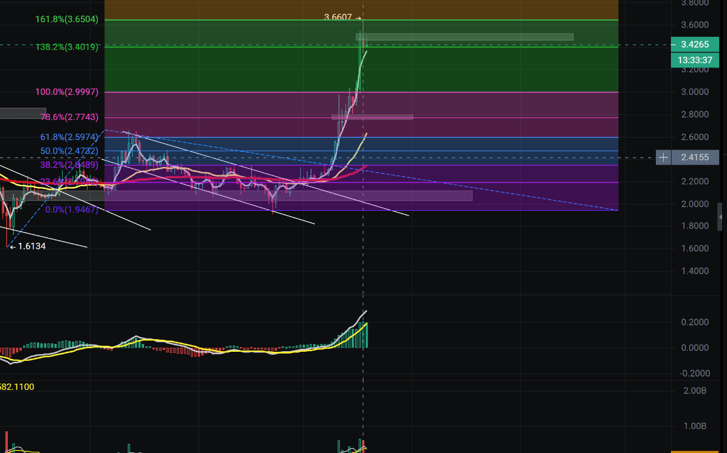Click the countdown timer 13:33:37

(694, 60)
